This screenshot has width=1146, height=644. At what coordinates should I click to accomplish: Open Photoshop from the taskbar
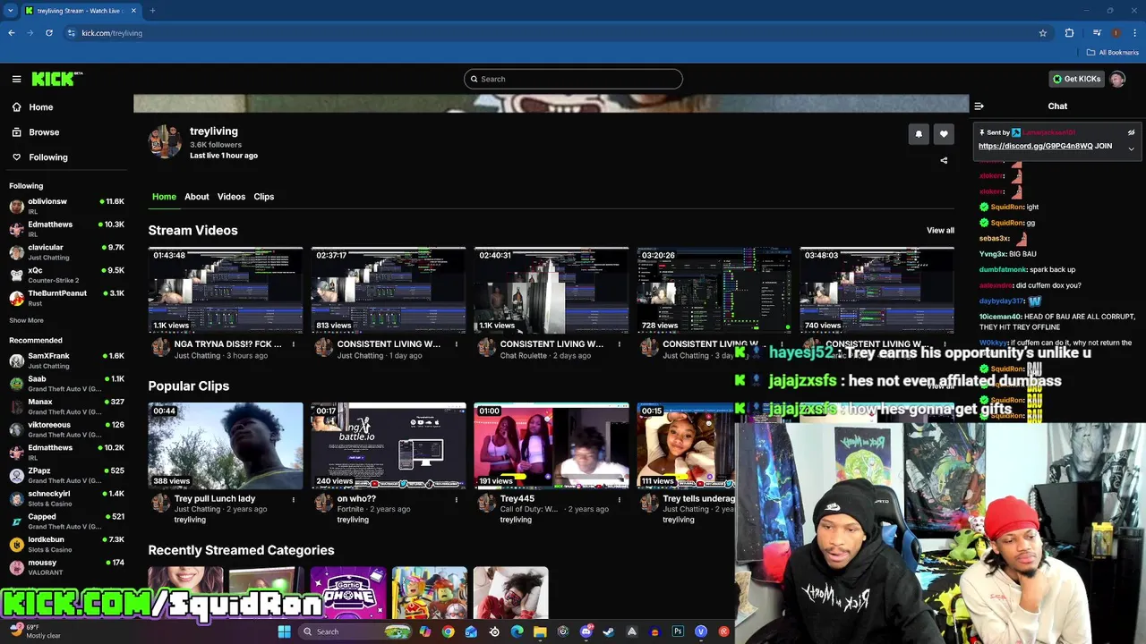[x=678, y=631]
